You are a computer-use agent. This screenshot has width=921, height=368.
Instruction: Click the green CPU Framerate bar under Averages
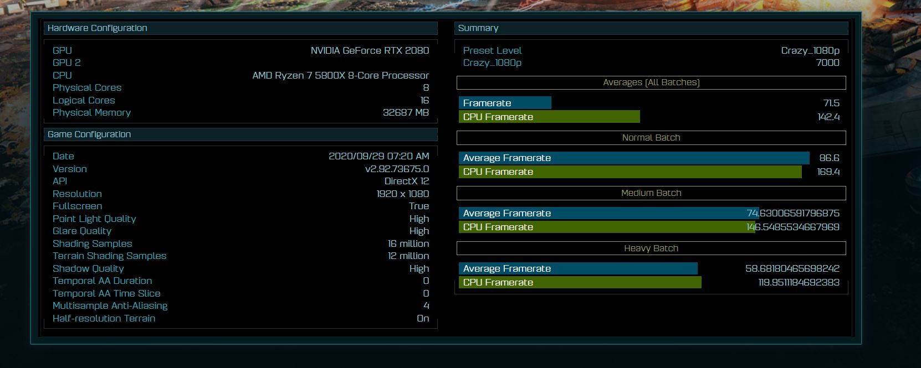point(549,117)
